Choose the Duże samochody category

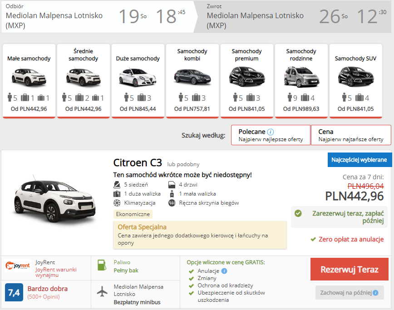(x=138, y=81)
